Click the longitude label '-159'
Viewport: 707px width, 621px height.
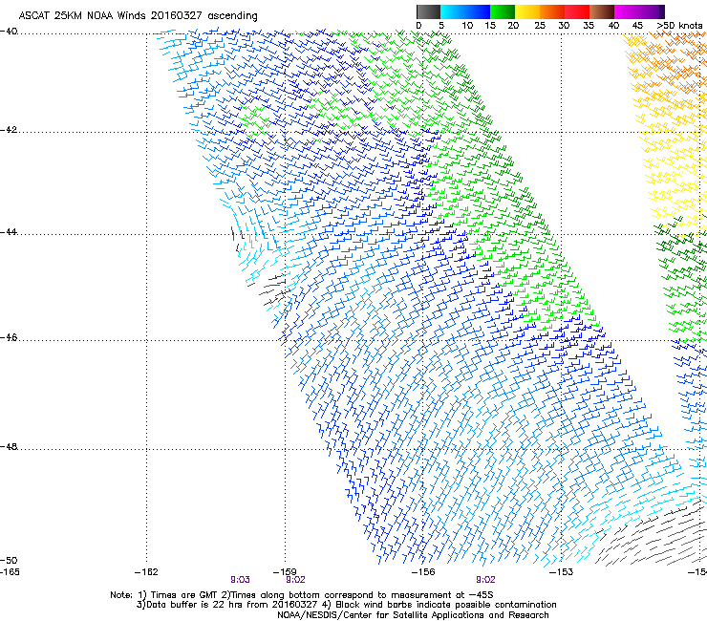[285, 572]
